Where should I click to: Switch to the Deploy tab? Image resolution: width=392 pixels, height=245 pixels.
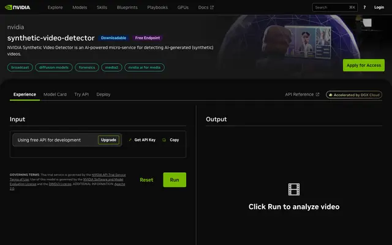pyautogui.click(x=104, y=94)
